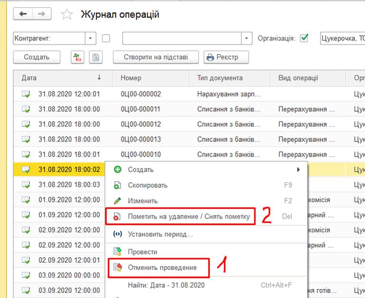Uncheck the Організація checkbox
Image resolution: width=365 pixels, height=298 pixels.
pos(304,38)
